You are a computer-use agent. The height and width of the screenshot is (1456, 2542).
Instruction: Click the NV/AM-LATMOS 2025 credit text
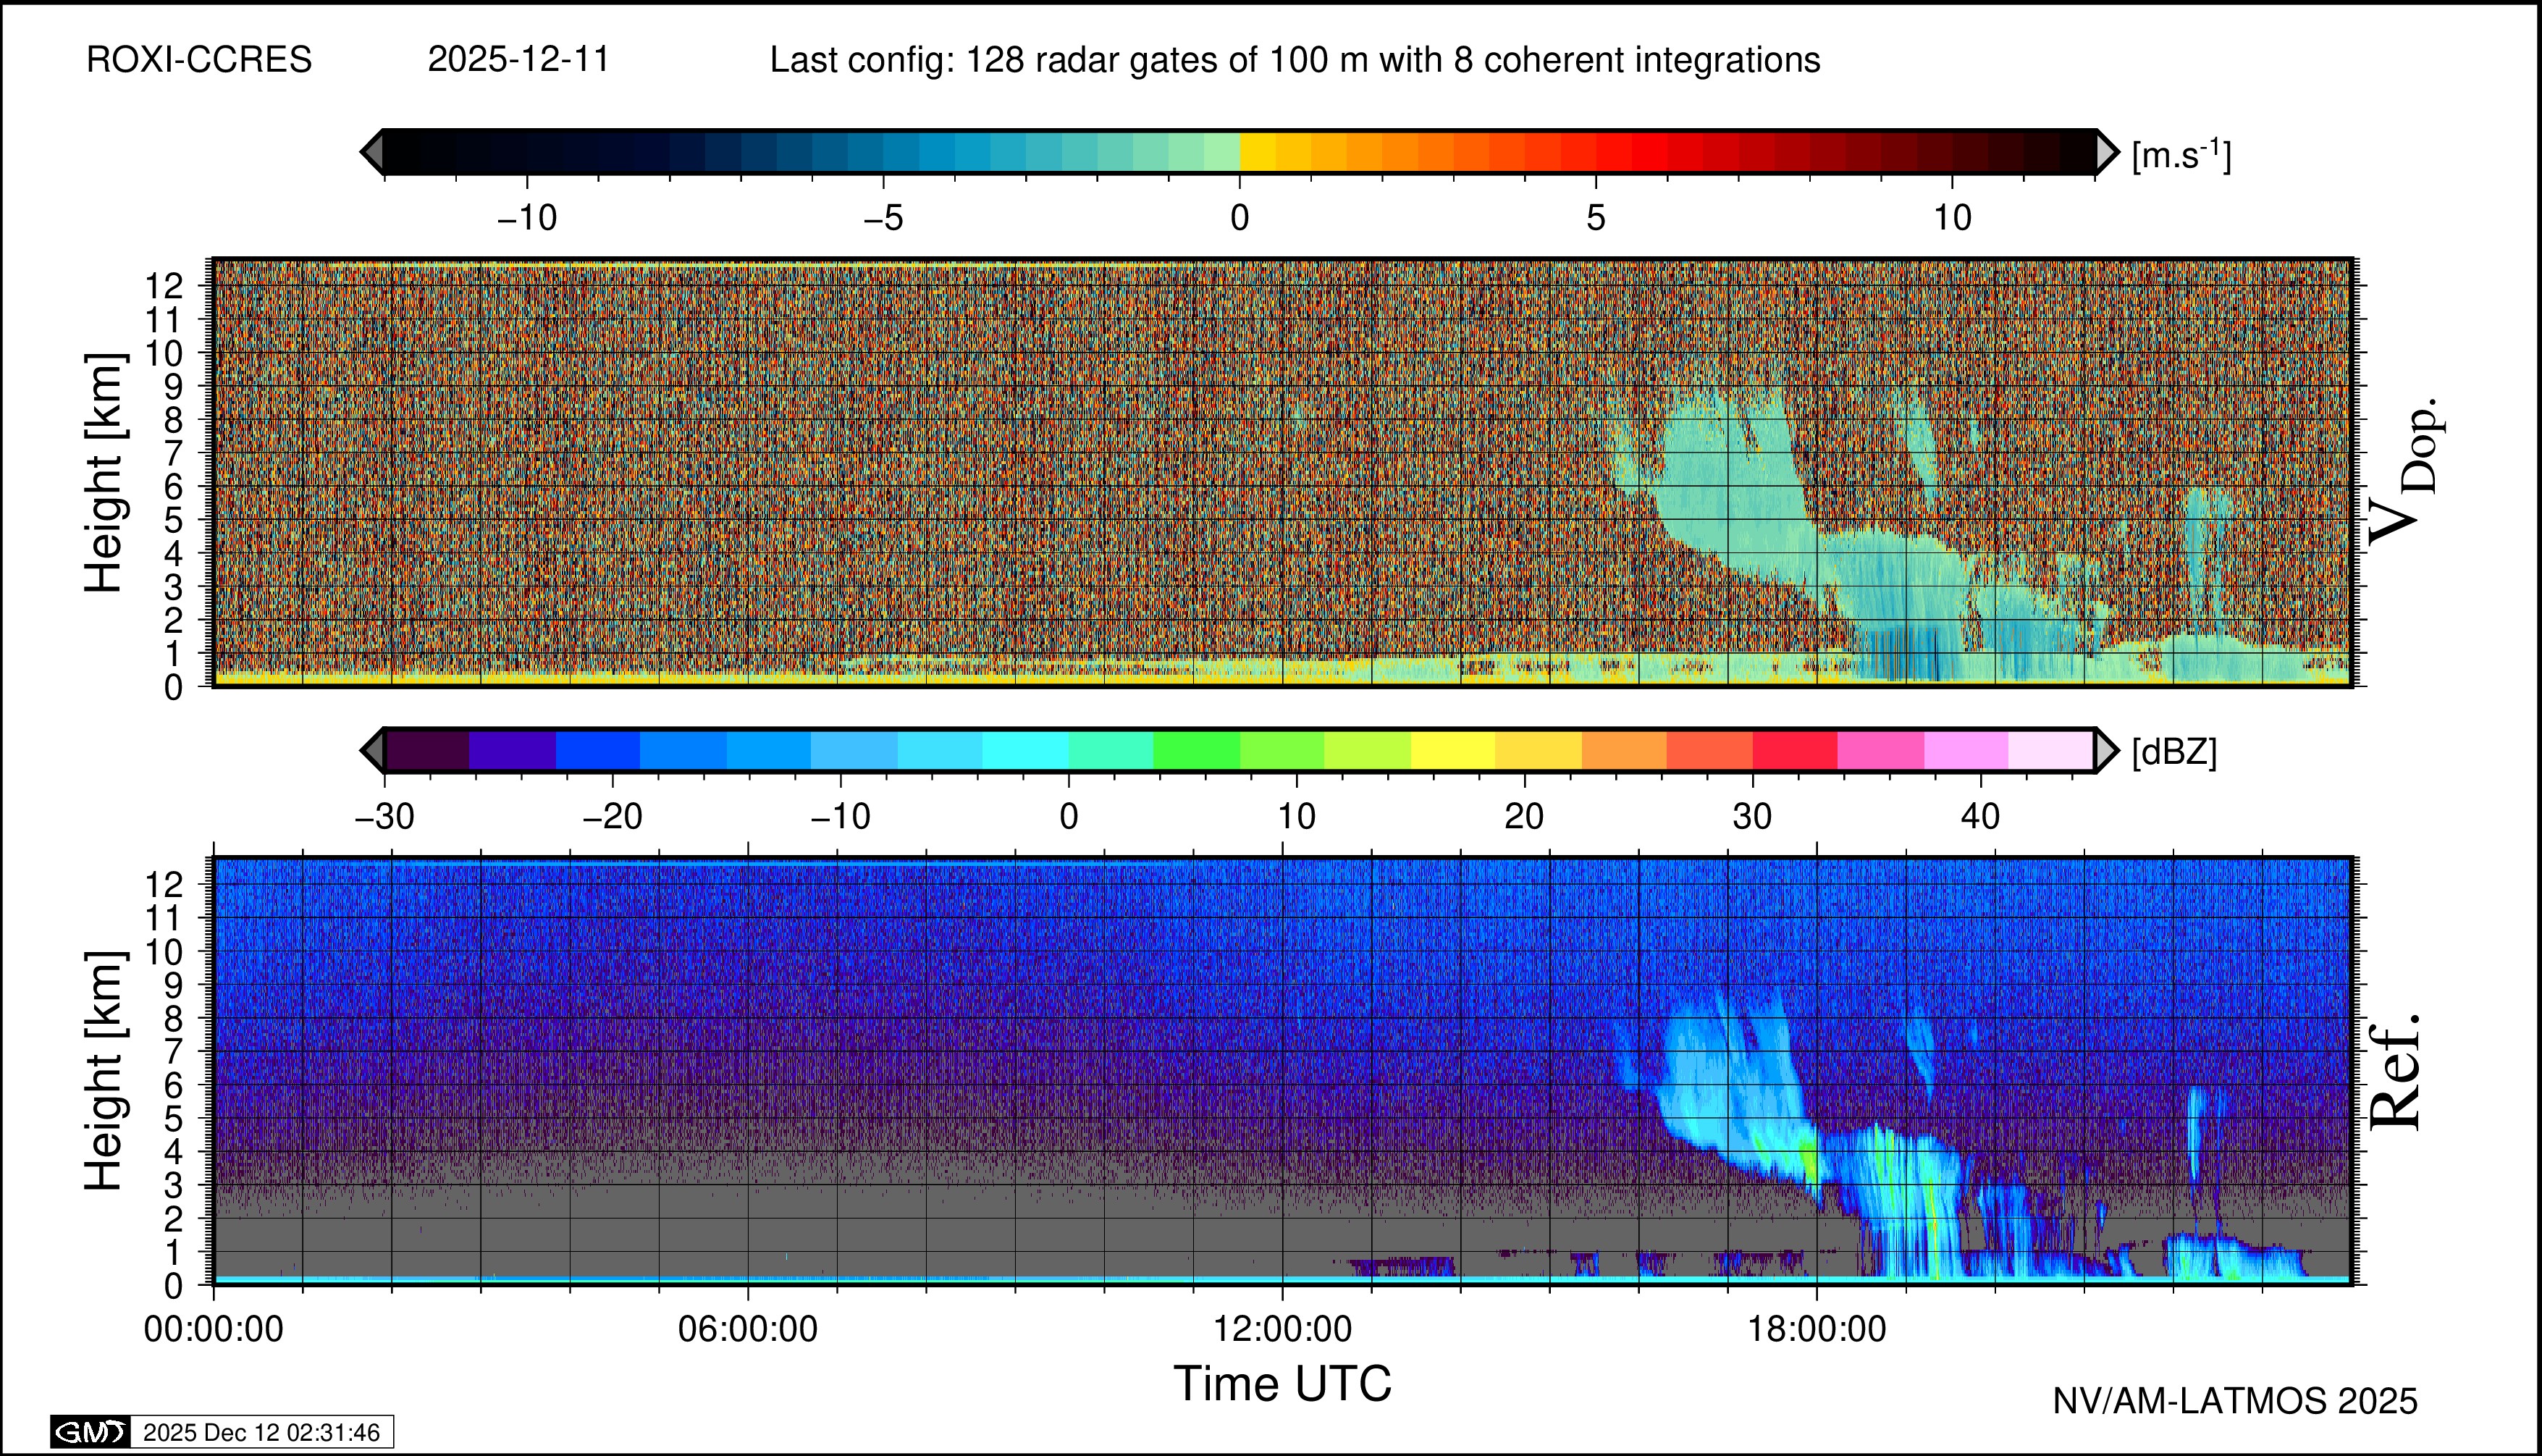(x=2235, y=1401)
